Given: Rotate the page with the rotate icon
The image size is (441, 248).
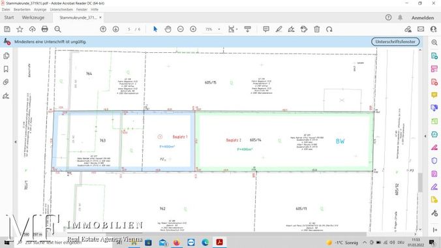Looking at the screenshot, I should point(329,29).
